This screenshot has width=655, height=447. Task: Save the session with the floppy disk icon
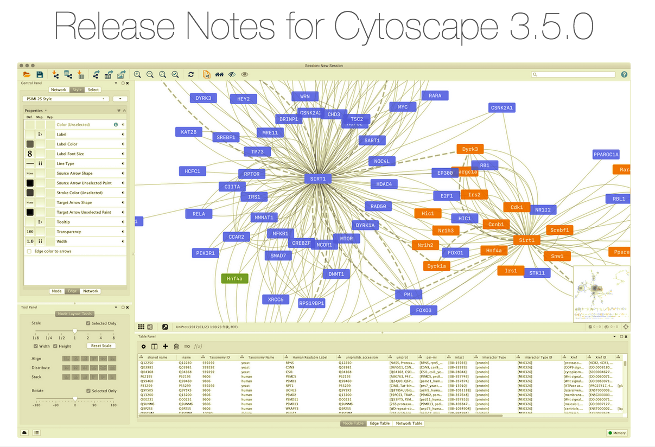[40, 74]
